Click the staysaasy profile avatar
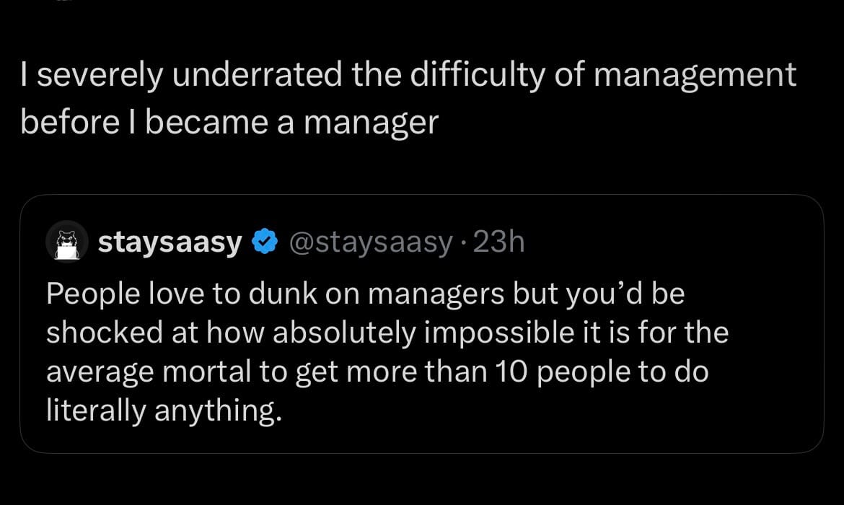Screen dimensions: 844x505 (67, 242)
